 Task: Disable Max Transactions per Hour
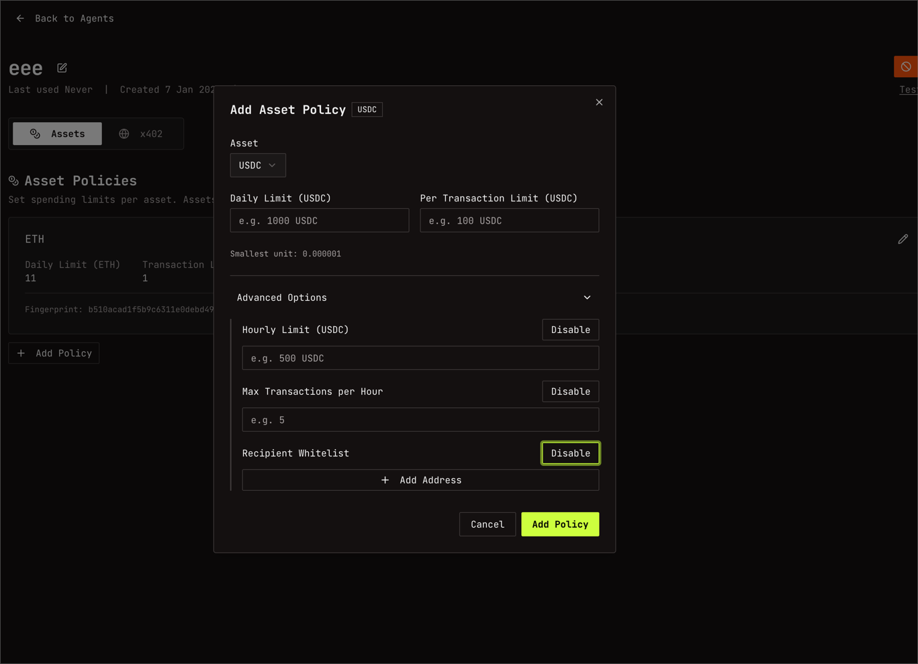[x=570, y=391]
